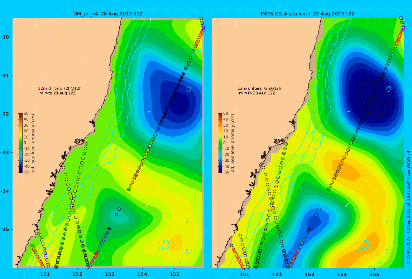Click the IMOS GSLA sea level 27-Aug-2023 12Z title

tap(307, 14)
